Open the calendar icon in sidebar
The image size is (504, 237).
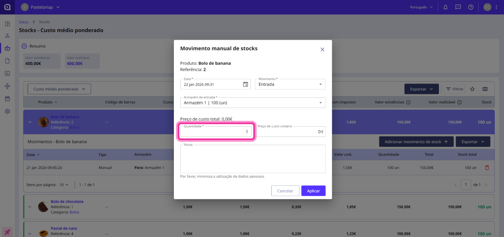pyautogui.click(x=7, y=99)
